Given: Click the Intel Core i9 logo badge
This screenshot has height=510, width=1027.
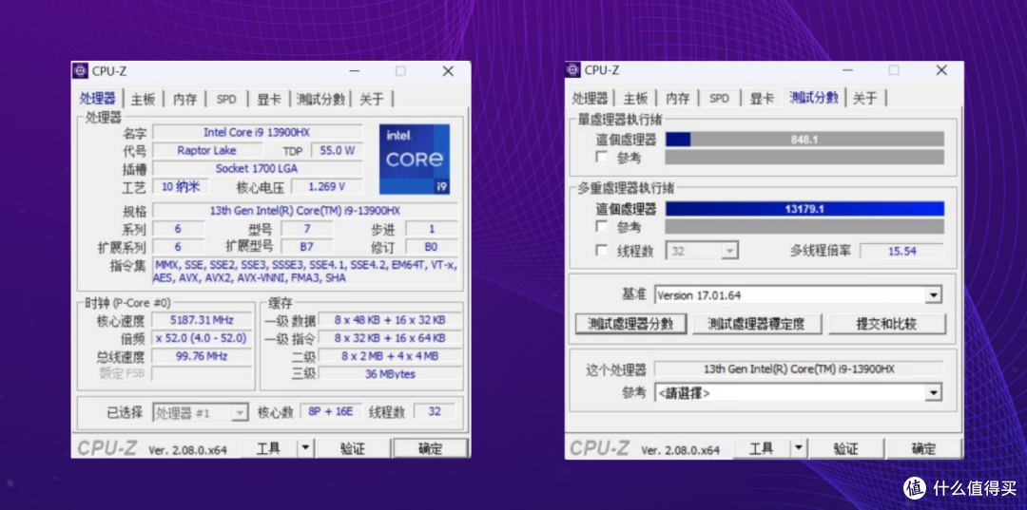Looking at the screenshot, I should (415, 159).
